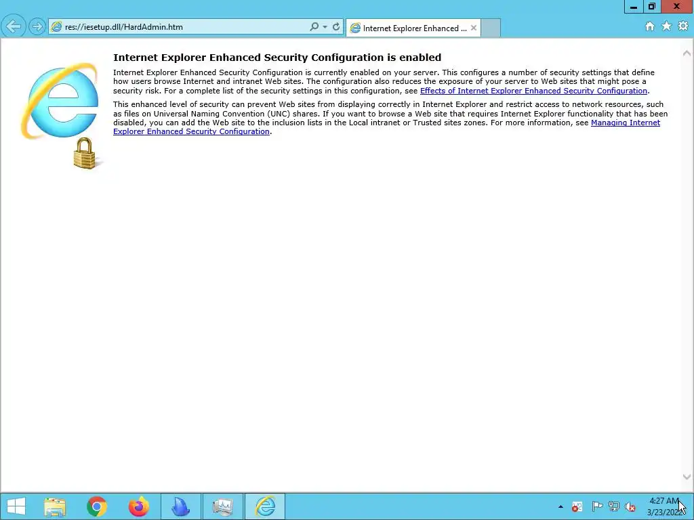Image resolution: width=694 pixels, height=520 pixels.
Task: Go forward using the Forward arrow button
Action: pos(37,27)
